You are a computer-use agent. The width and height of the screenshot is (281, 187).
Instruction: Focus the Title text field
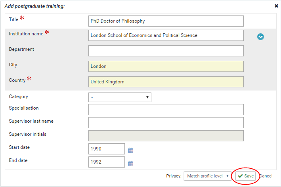(166, 21)
